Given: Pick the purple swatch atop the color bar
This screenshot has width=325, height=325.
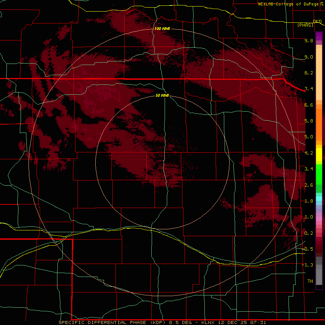Looking at the screenshot, I should [x=319, y=36].
